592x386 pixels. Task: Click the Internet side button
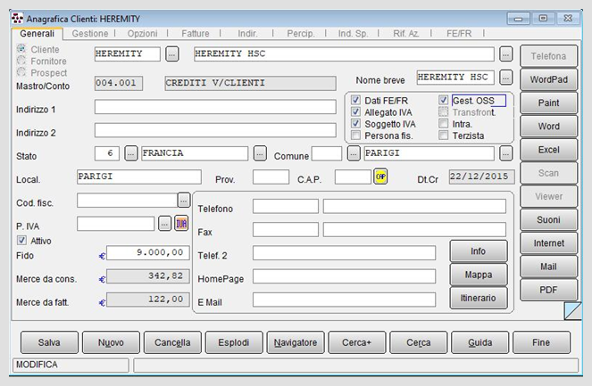(549, 243)
